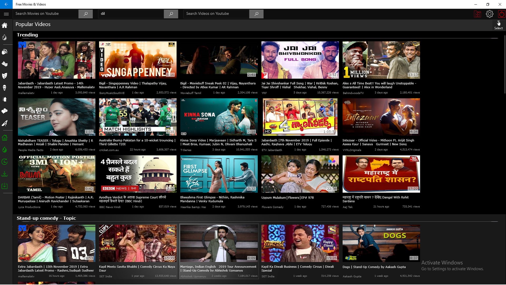
Task: Open the red apps folder icon
Action: click(x=477, y=14)
